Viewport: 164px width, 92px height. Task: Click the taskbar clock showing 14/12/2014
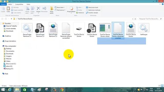click(x=158, y=90)
